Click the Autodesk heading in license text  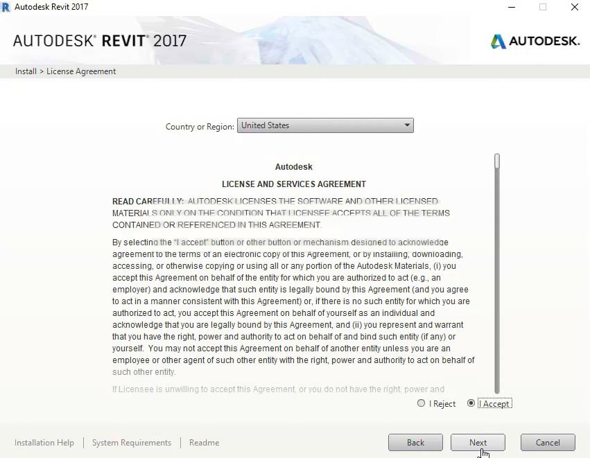point(294,166)
